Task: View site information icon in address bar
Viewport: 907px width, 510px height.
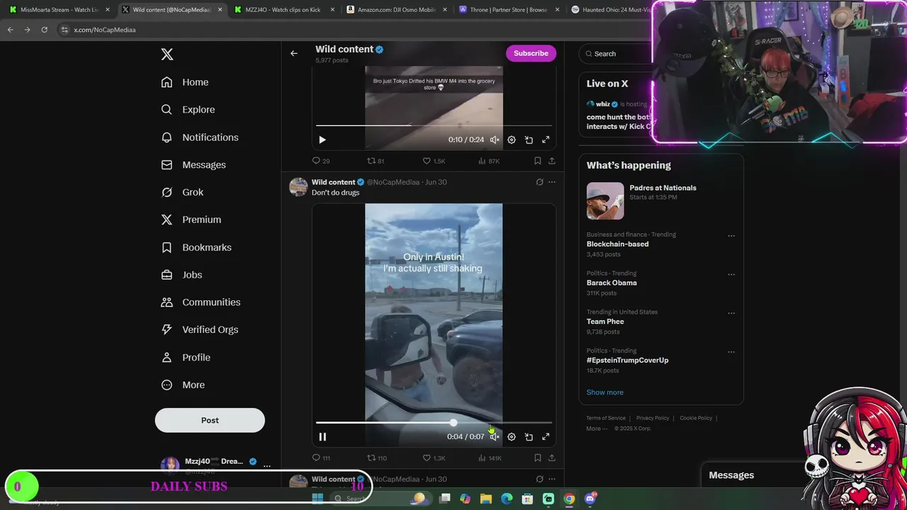Action: tap(64, 30)
